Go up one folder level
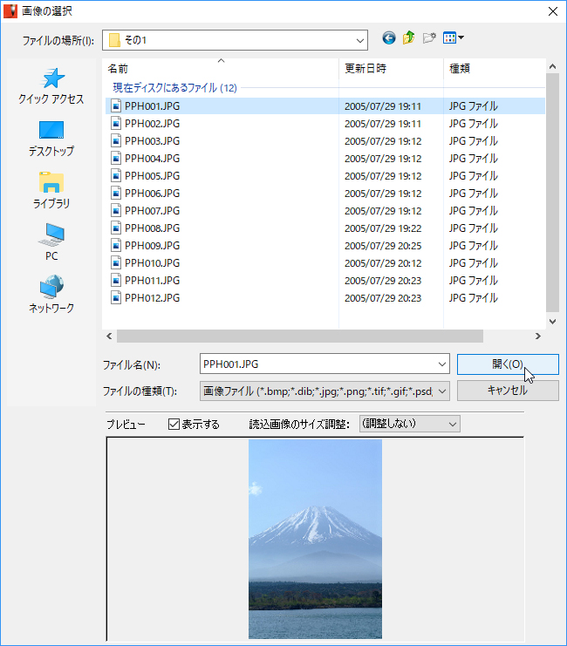The image size is (567, 646). tap(408, 38)
